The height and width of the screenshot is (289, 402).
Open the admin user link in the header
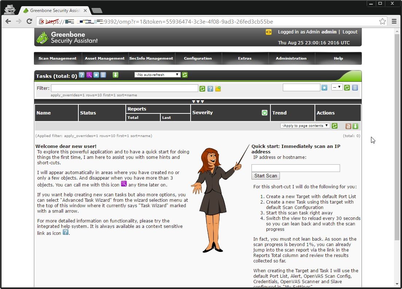click(x=329, y=32)
